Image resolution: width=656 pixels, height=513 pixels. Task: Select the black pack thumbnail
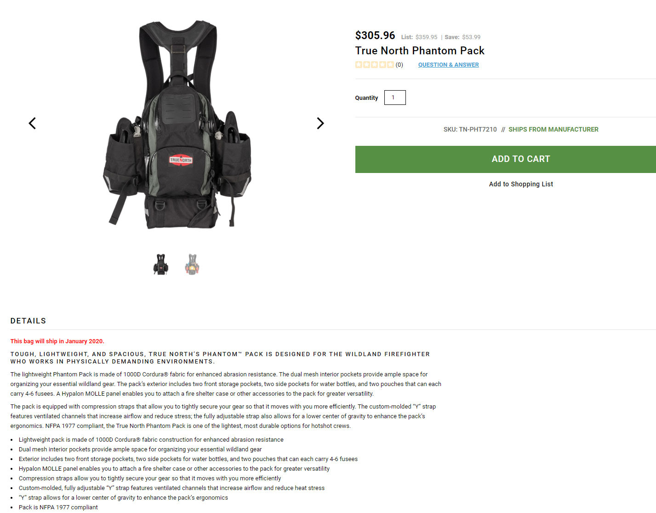point(160,264)
